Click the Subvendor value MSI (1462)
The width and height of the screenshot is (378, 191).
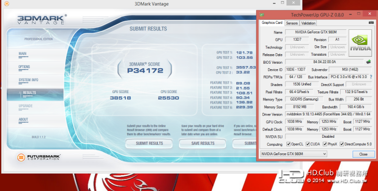pos(350,70)
